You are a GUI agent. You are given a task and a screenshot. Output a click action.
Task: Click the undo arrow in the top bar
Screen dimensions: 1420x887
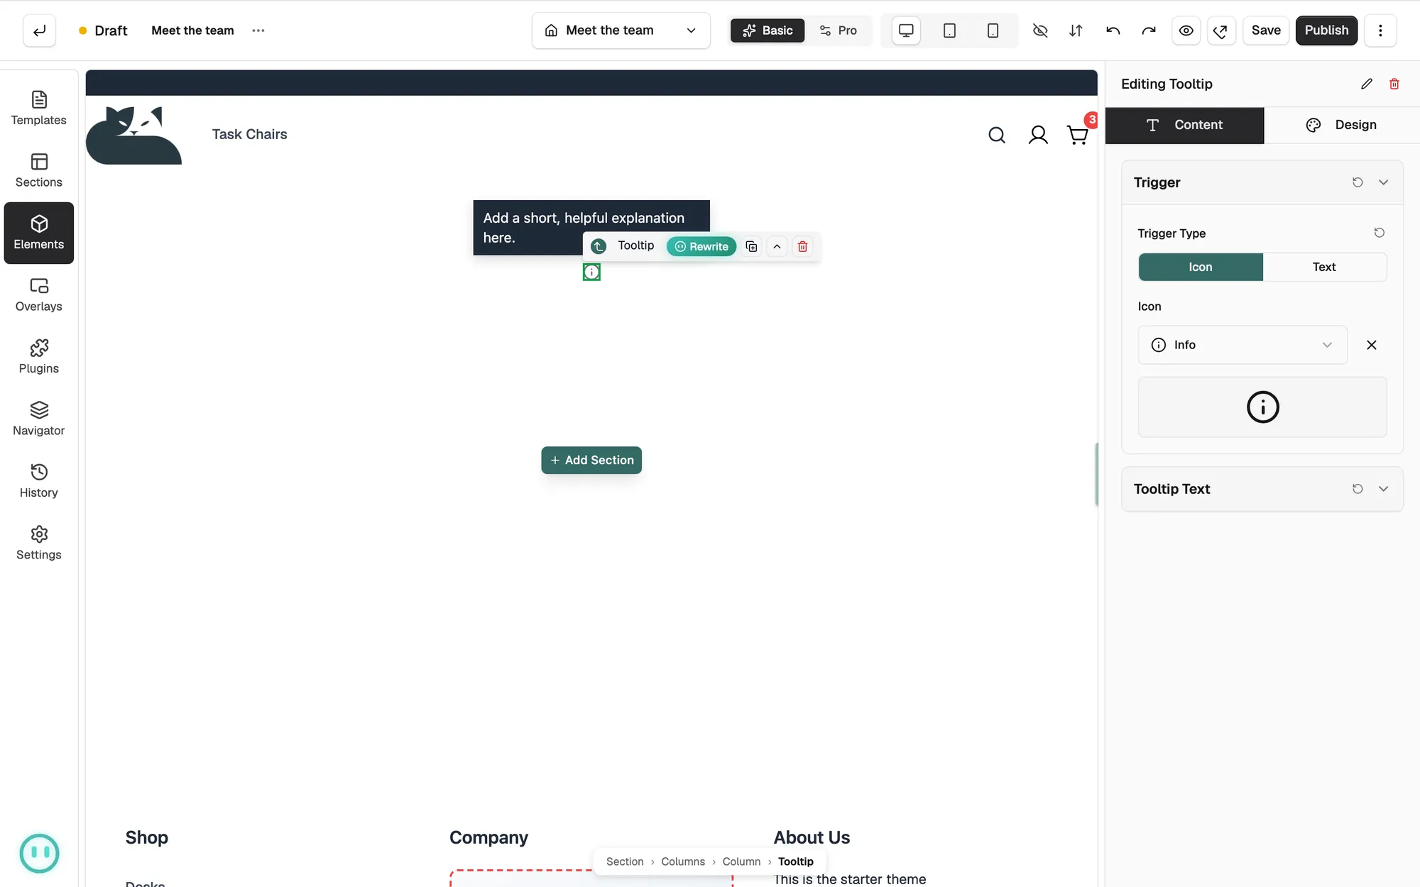point(1113,31)
